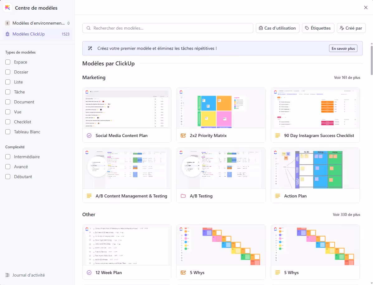Click the whiteboard icon beside 2x2 Priority Matrix
Screen dimensions: 373x285
pos(183,135)
